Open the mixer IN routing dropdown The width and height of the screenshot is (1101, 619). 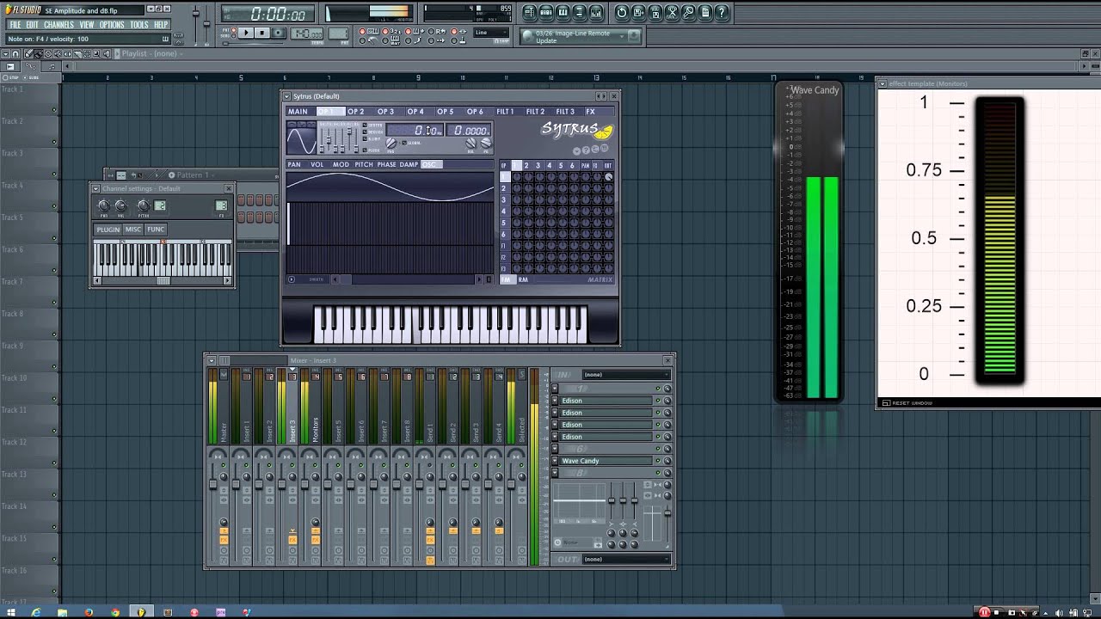tap(626, 375)
